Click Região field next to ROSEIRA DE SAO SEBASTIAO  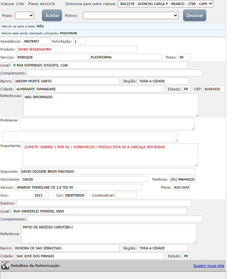163,248
